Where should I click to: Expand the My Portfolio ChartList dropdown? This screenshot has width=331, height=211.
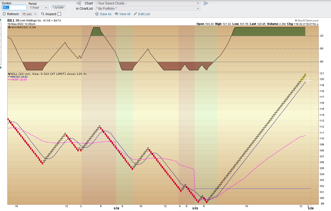pyautogui.click(x=148, y=8)
